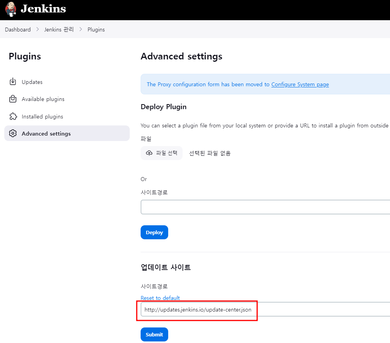Image resolution: width=390 pixels, height=343 pixels.
Task: Click the Deploy button
Action: (154, 232)
